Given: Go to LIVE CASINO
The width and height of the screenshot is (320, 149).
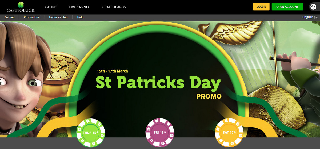Looking at the screenshot, I should (x=79, y=7).
